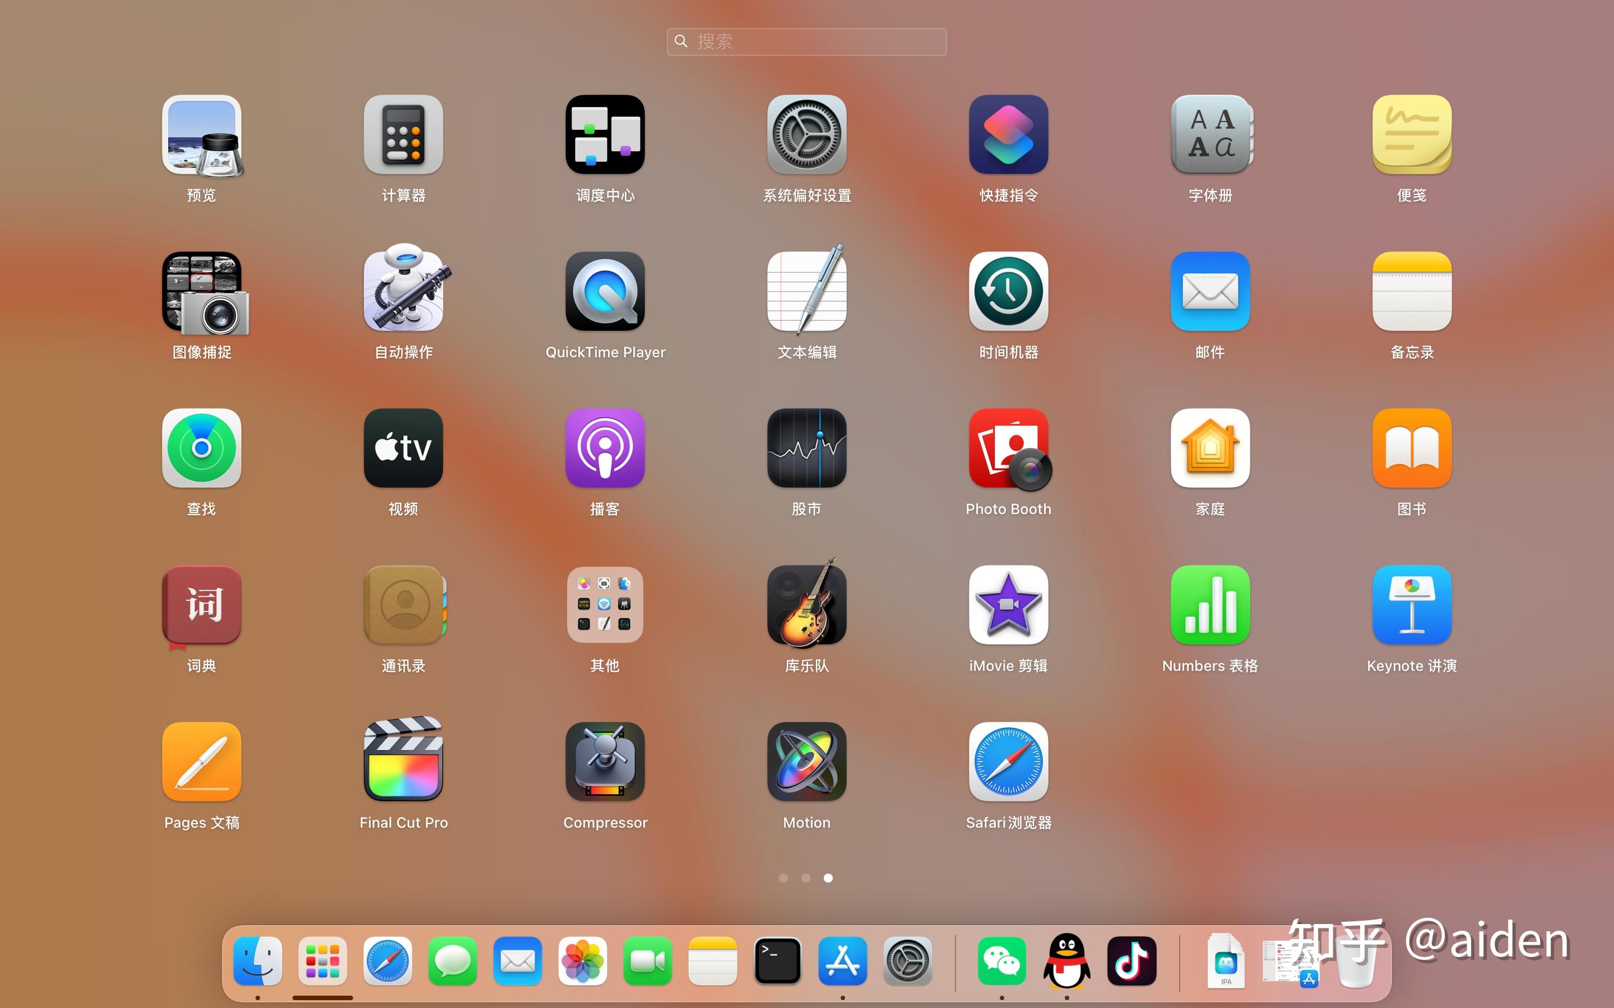Launch Safari浏览器 from Launchpad grid
Image resolution: width=1614 pixels, height=1008 pixels.
(x=1008, y=762)
